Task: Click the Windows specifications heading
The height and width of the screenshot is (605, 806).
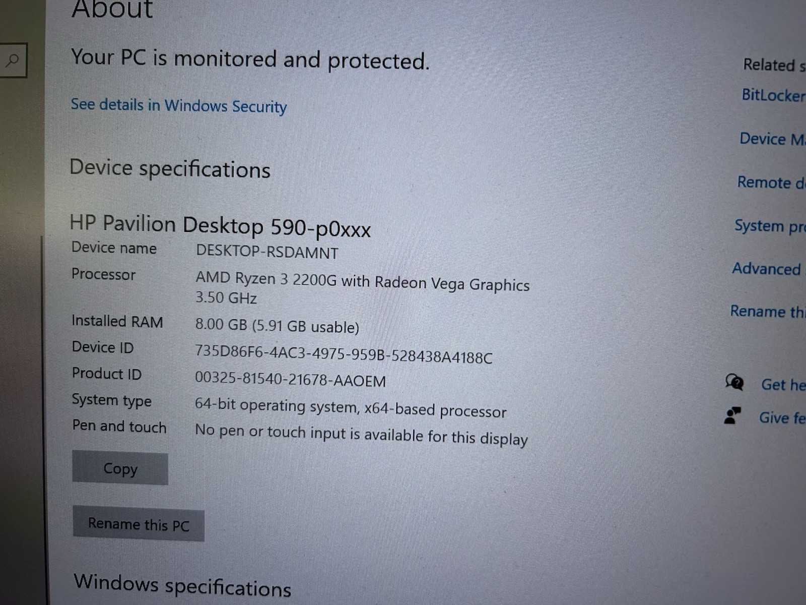Action: 182,585
